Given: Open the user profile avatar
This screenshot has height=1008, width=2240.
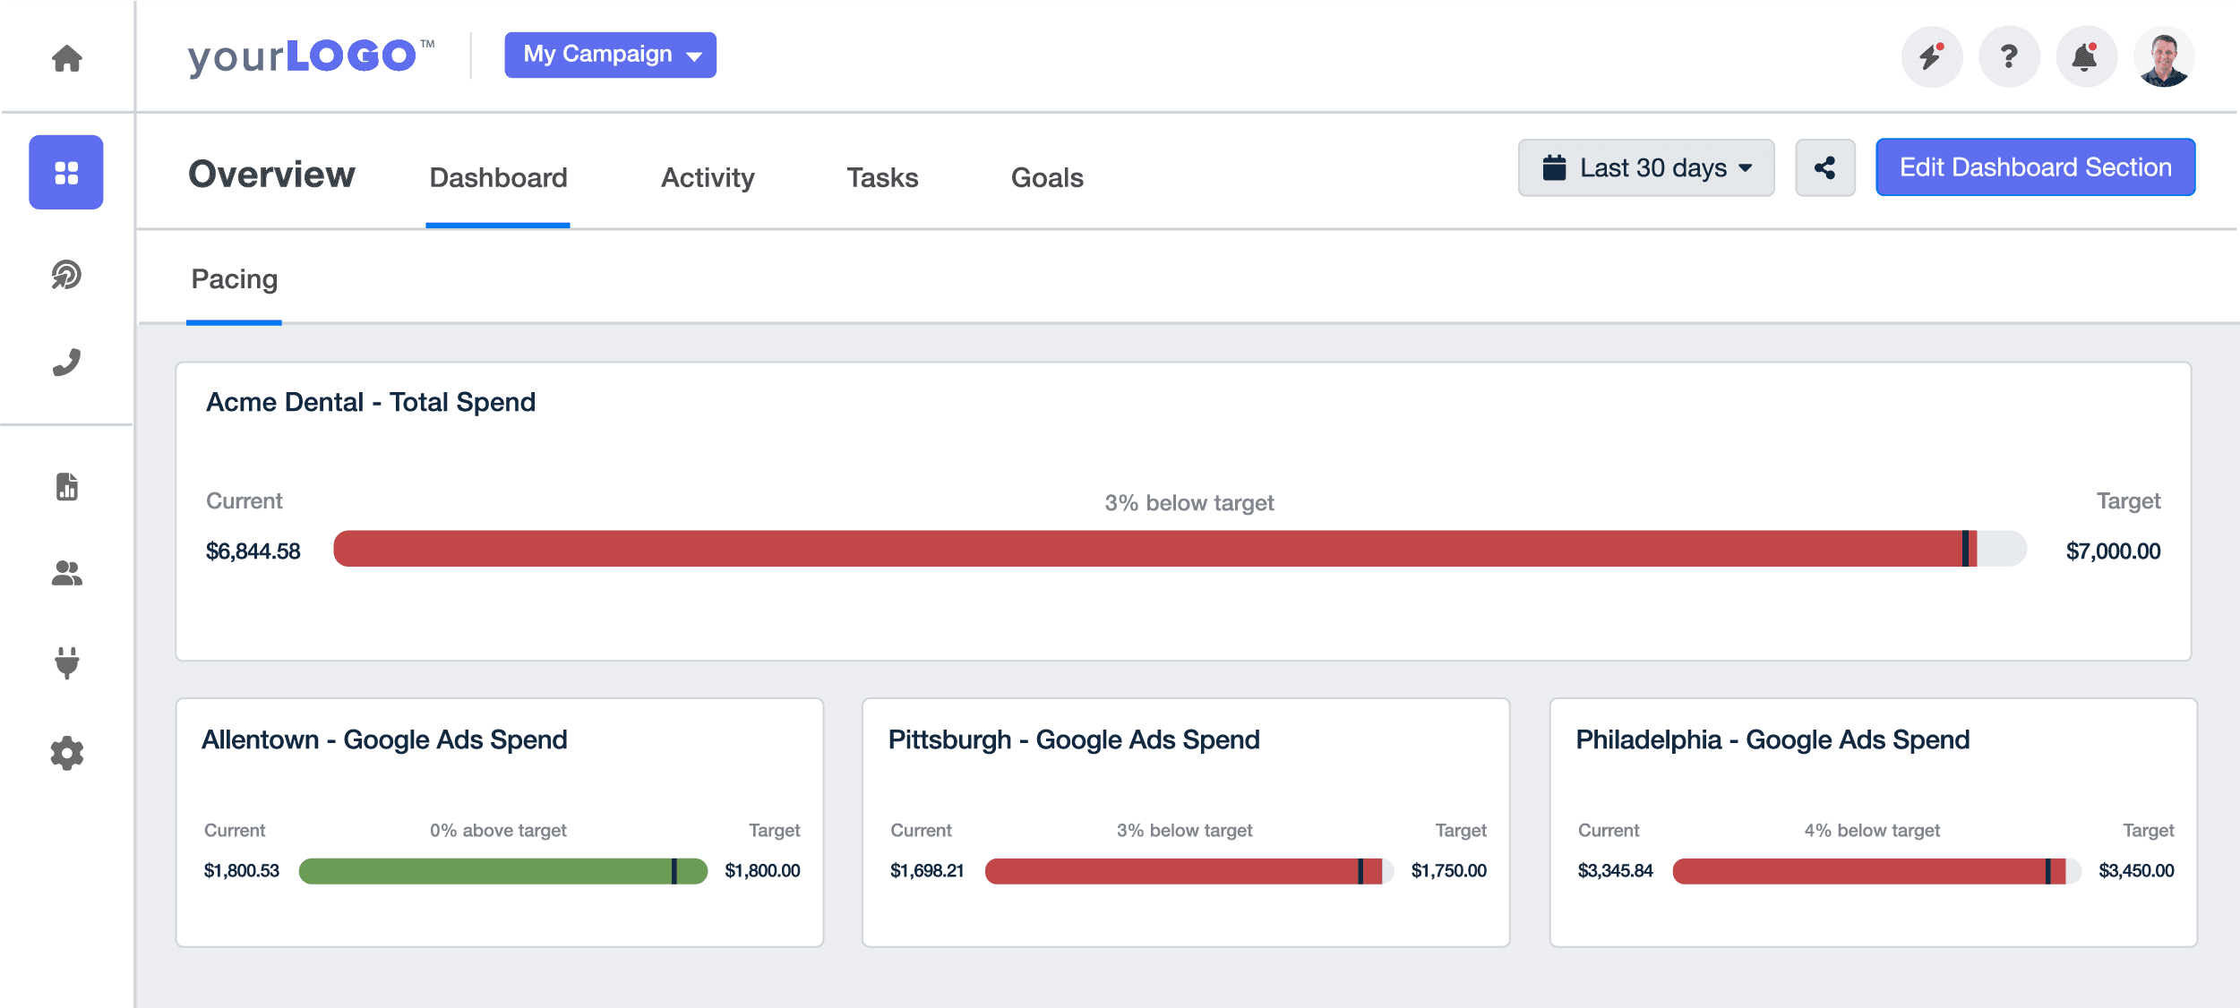Looking at the screenshot, I should (x=2163, y=56).
